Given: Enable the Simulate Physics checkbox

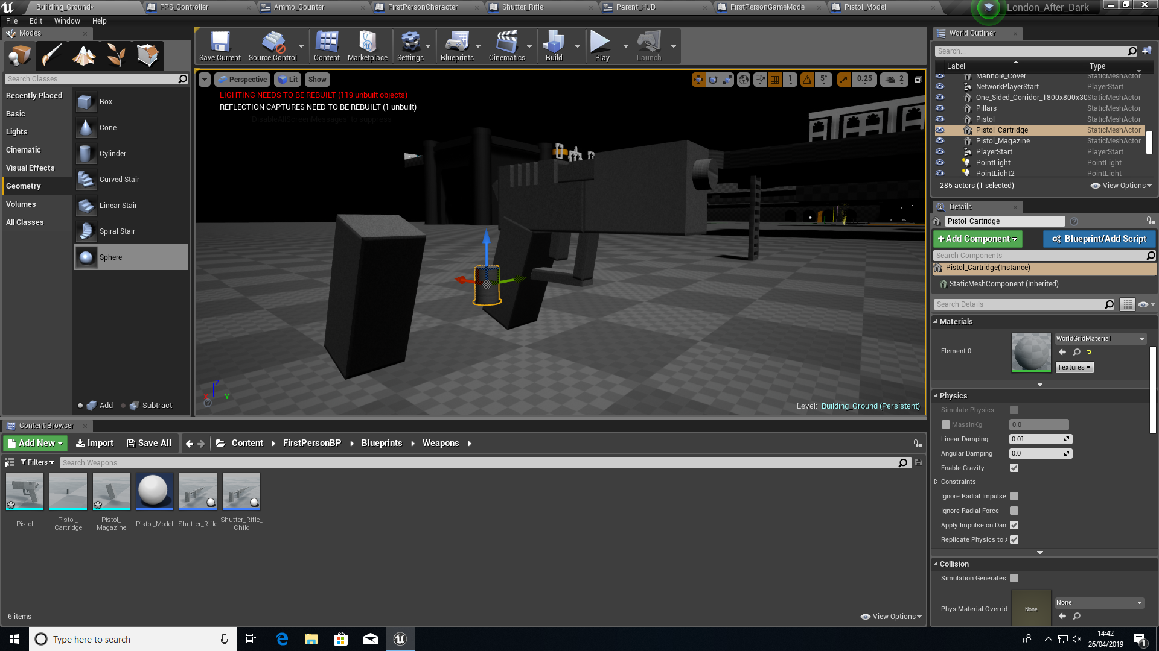Looking at the screenshot, I should coord(1014,410).
